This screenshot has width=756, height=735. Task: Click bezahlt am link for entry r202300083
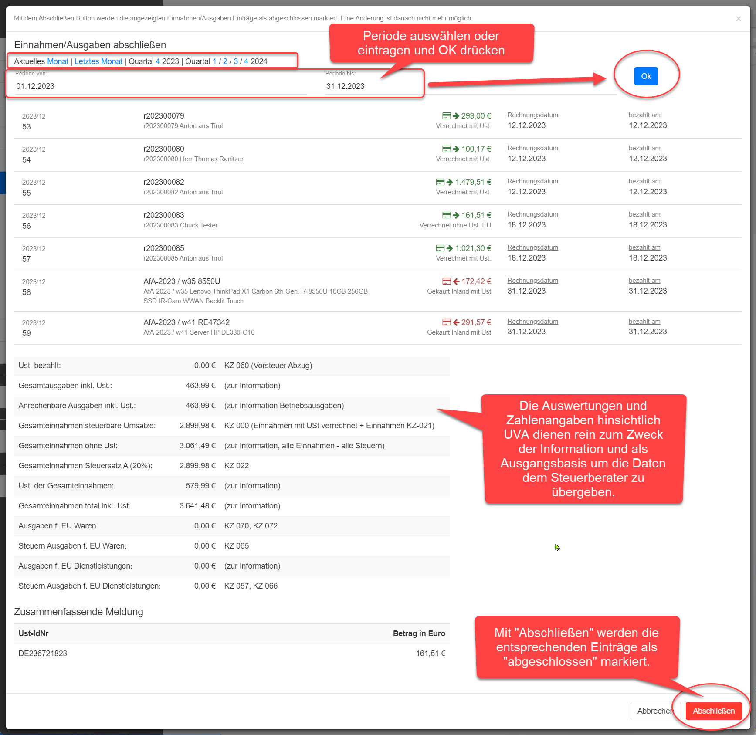[x=644, y=214]
